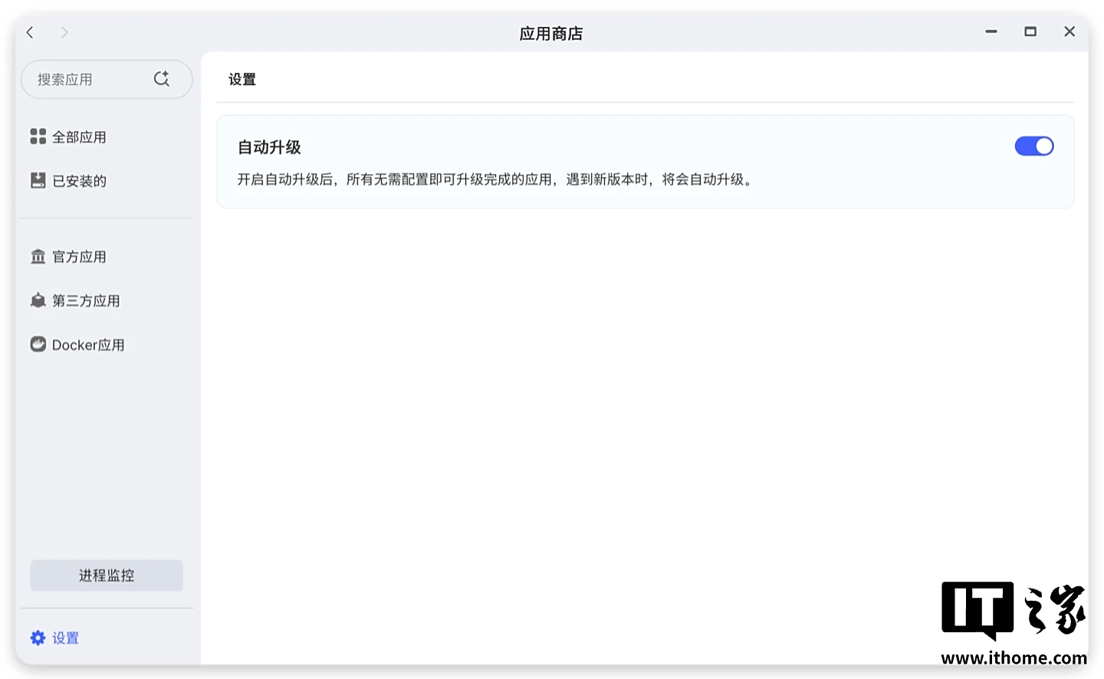Screen dimensions: 1104x679
Task: Open the 官方应用 category label
Action: 79,257
